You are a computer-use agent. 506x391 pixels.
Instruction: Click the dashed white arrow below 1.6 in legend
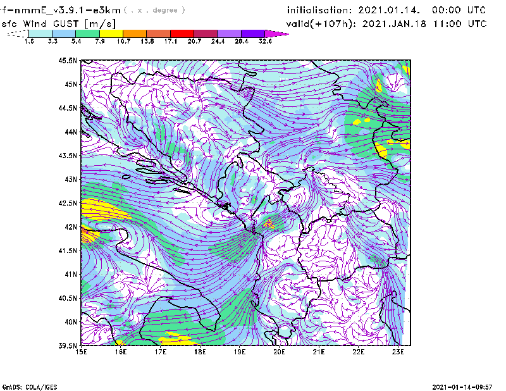click(18, 34)
